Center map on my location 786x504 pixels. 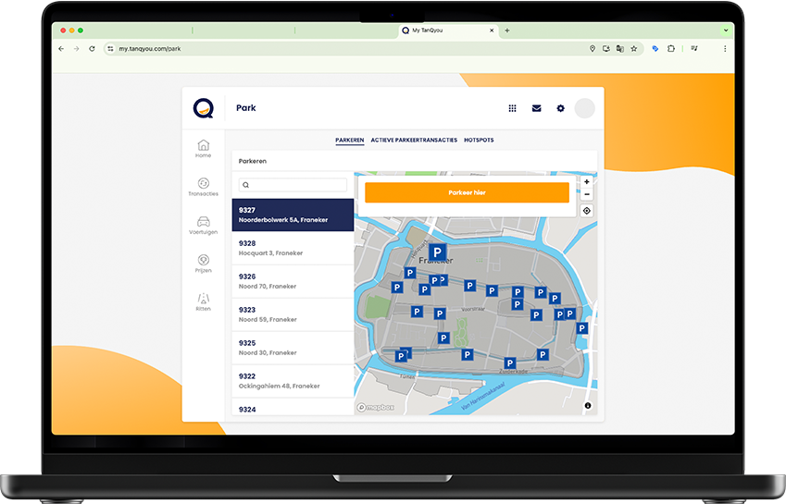[587, 211]
